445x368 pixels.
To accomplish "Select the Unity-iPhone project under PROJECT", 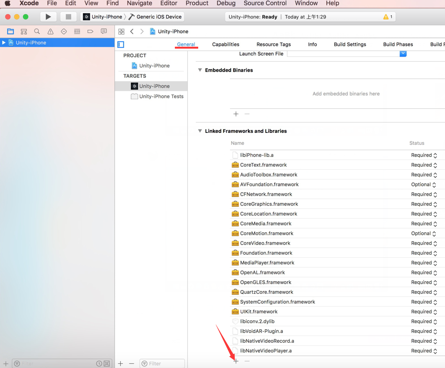I will pyautogui.click(x=151, y=65).
